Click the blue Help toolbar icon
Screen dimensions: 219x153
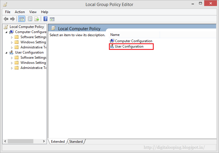click(x=45, y=19)
